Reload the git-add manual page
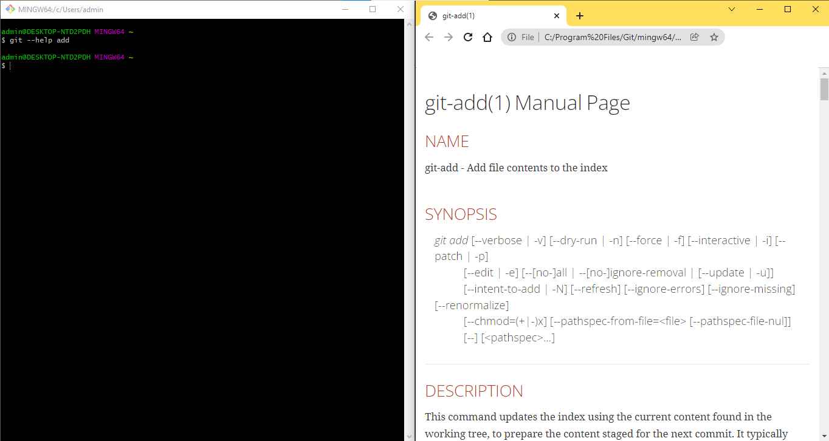Image resolution: width=829 pixels, height=441 pixels. pyautogui.click(x=468, y=37)
